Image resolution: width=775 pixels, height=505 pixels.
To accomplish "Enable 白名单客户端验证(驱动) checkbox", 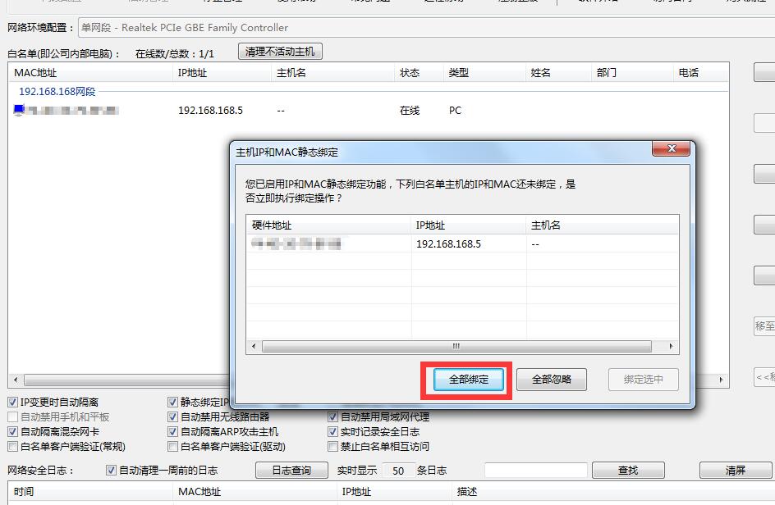I will point(172,447).
